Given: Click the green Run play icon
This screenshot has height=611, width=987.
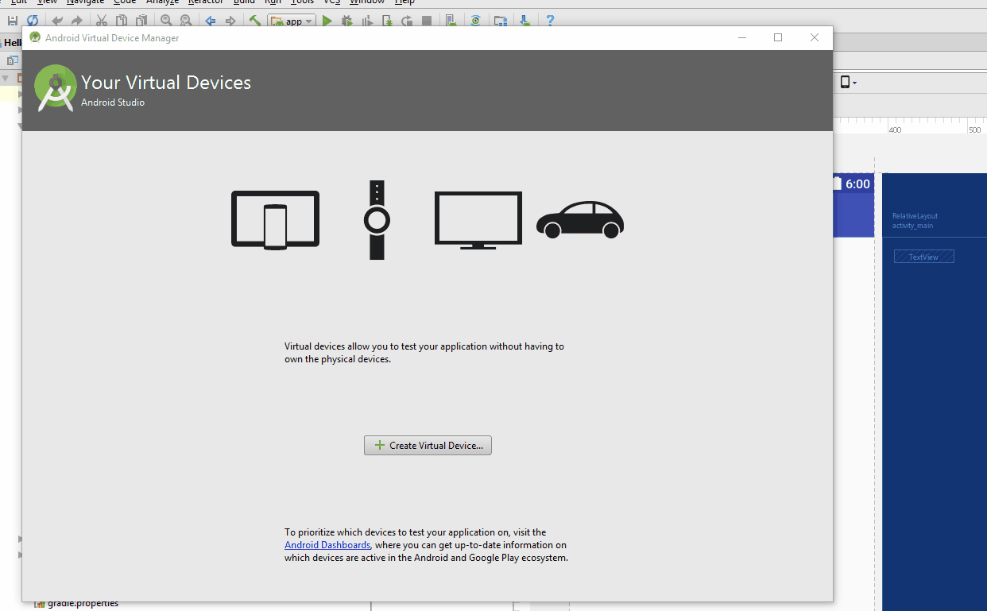Looking at the screenshot, I should (327, 21).
